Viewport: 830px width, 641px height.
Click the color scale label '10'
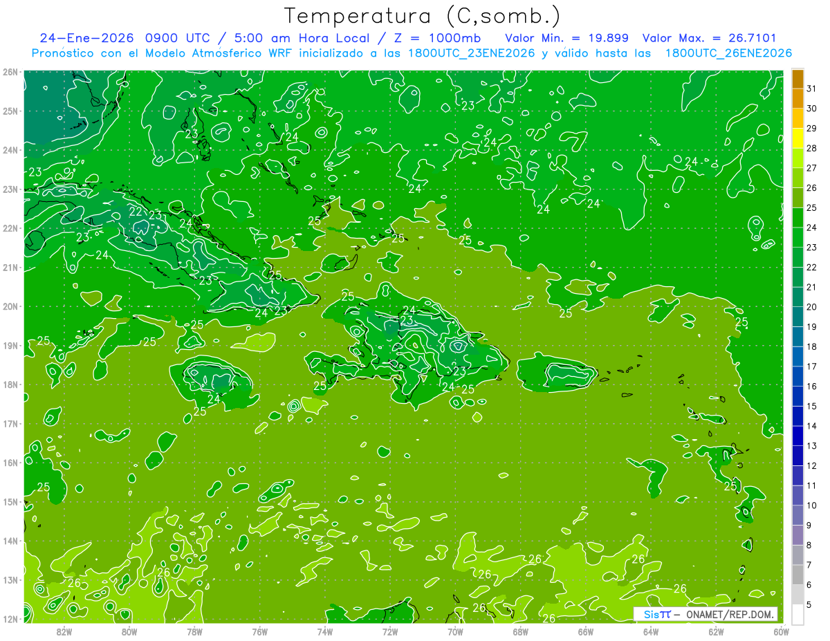pyautogui.click(x=812, y=505)
